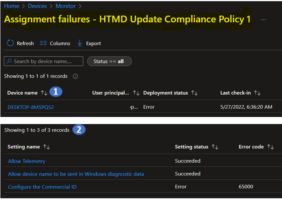Open the Status == all filter
The image size is (282, 199).
coord(109,61)
